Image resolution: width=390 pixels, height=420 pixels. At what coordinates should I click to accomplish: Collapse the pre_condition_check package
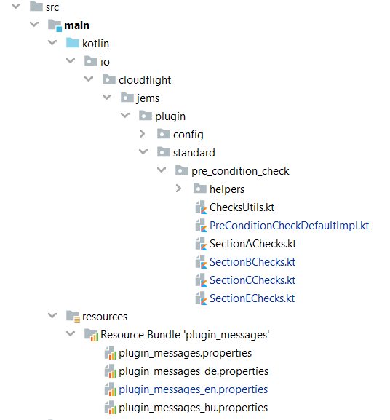click(162, 170)
